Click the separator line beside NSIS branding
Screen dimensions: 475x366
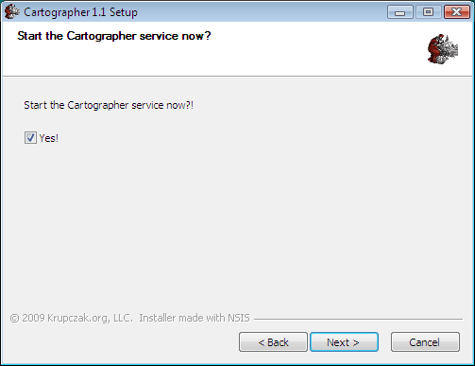(358, 319)
